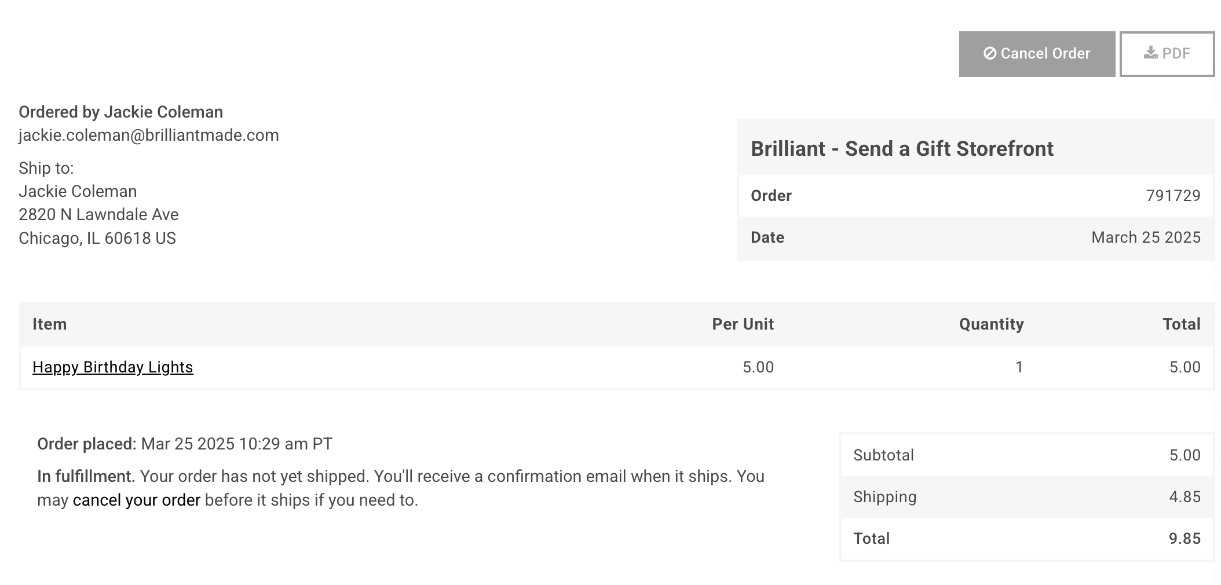Open the Happy Birthday Lights item link
This screenshot has width=1221, height=585.
tap(112, 367)
